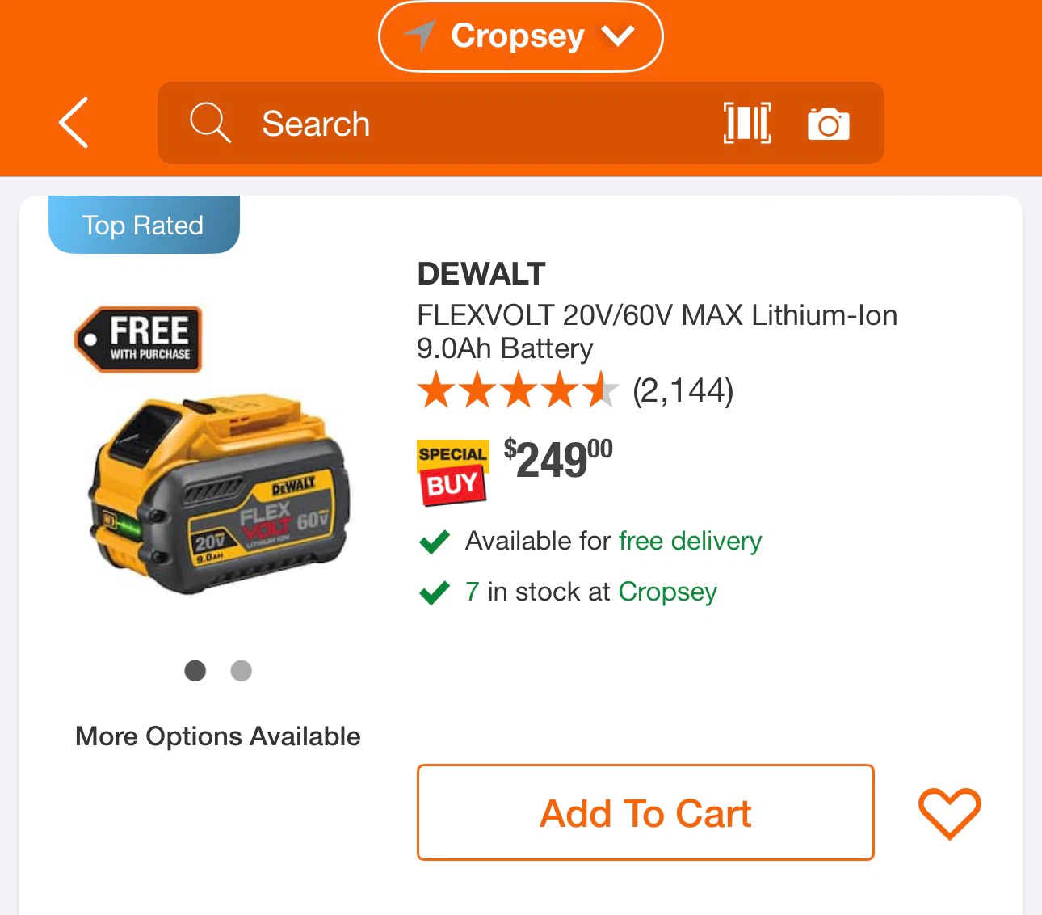Add the DEWALT battery to cart
Viewport: 1042px width, 915px height.
(645, 812)
